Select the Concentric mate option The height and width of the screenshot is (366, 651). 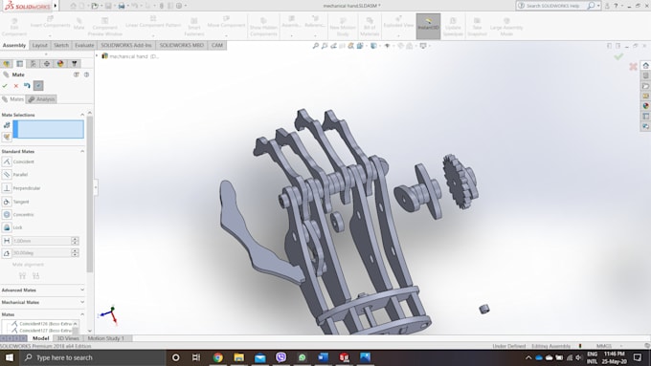tap(18, 215)
